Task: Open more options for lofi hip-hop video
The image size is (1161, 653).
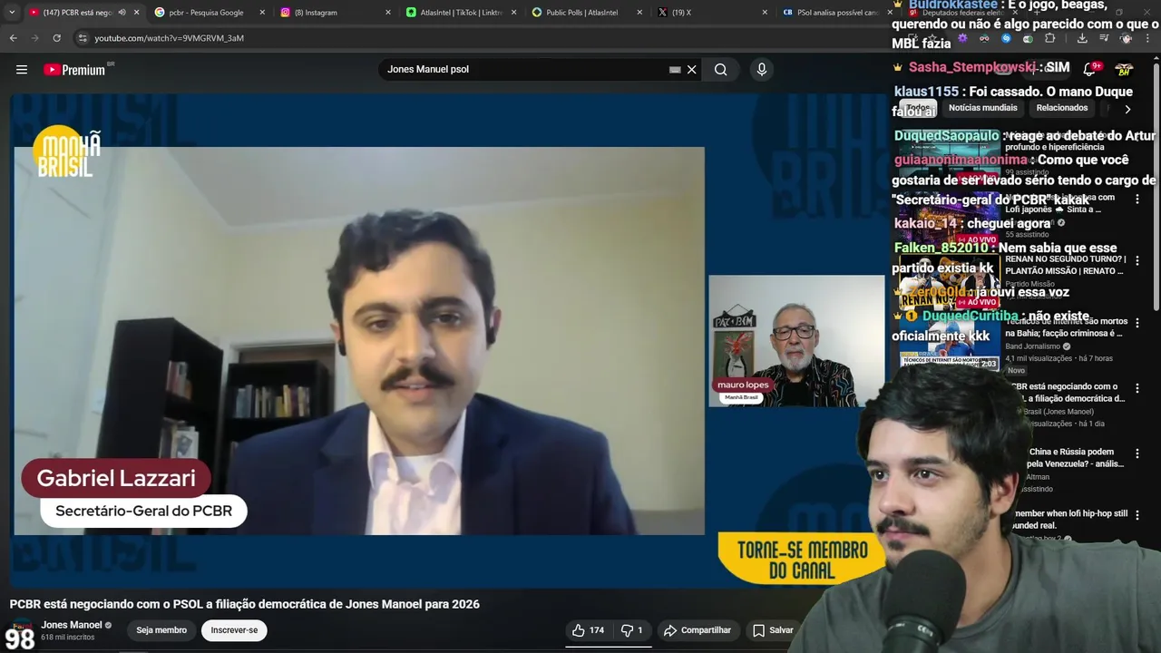Action: click(x=1137, y=515)
